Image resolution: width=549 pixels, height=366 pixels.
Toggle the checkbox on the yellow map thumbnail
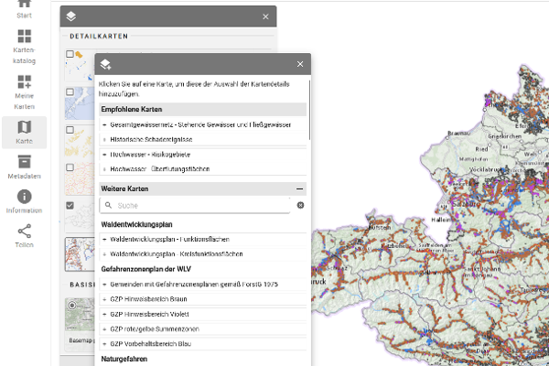[x=70, y=130]
